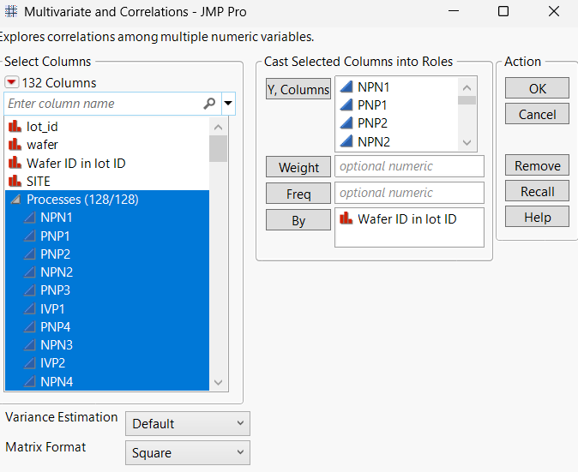Click the Recall button
The image size is (578, 472).
pos(537,192)
